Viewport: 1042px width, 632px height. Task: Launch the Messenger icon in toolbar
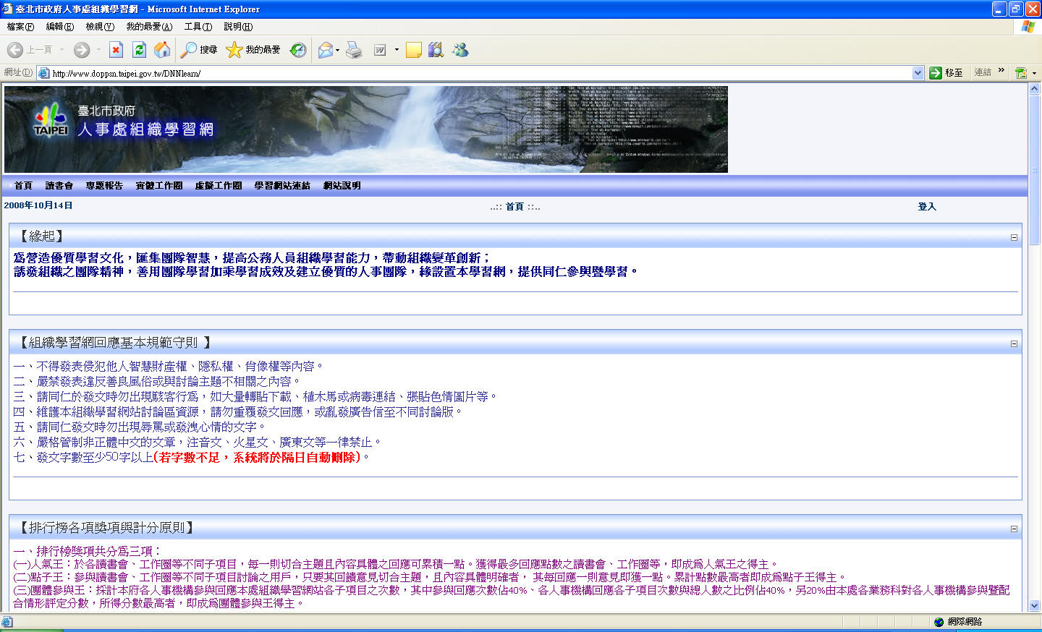(x=460, y=50)
